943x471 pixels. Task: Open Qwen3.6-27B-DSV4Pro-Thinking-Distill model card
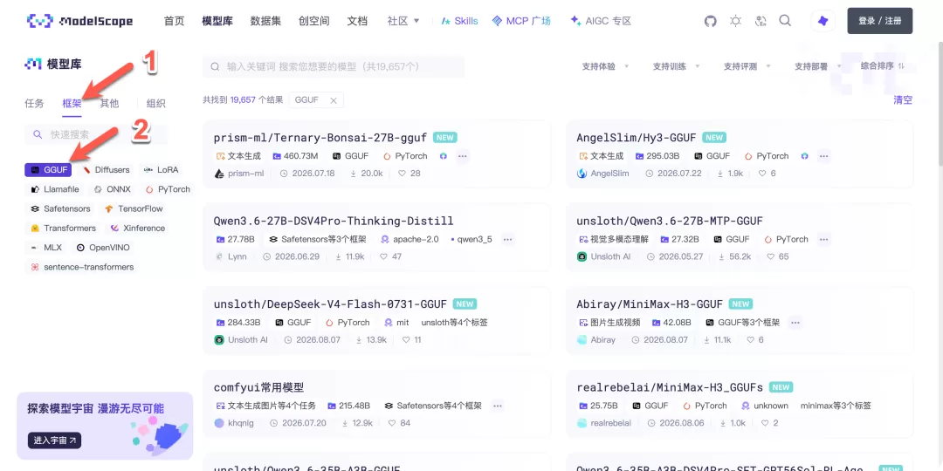pos(376,238)
